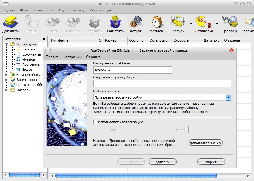
Task: Click right arrow of downloads list scrollbar
Action: click(248, 176)
